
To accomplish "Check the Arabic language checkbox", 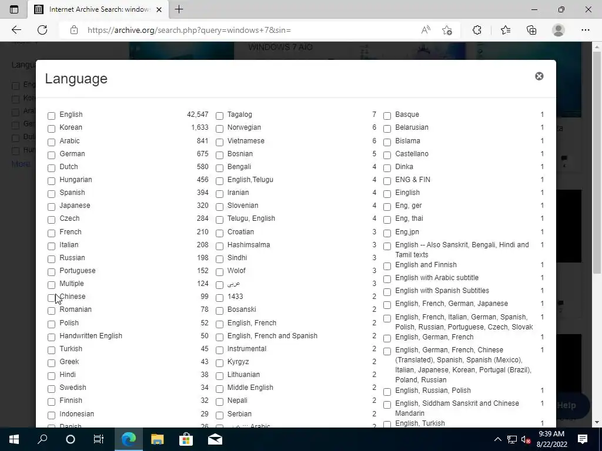I will (x=52, y=142).
